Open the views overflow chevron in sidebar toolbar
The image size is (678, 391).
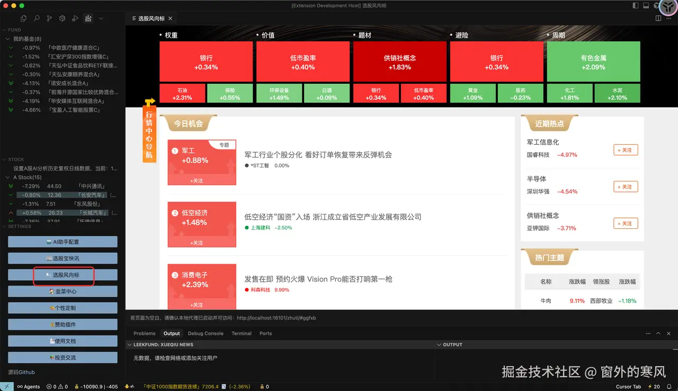[x=101, y=17]
